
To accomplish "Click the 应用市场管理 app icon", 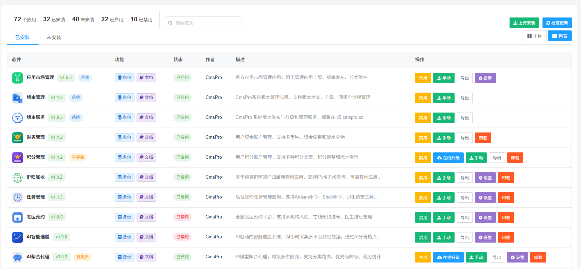I will click(18, 78).
